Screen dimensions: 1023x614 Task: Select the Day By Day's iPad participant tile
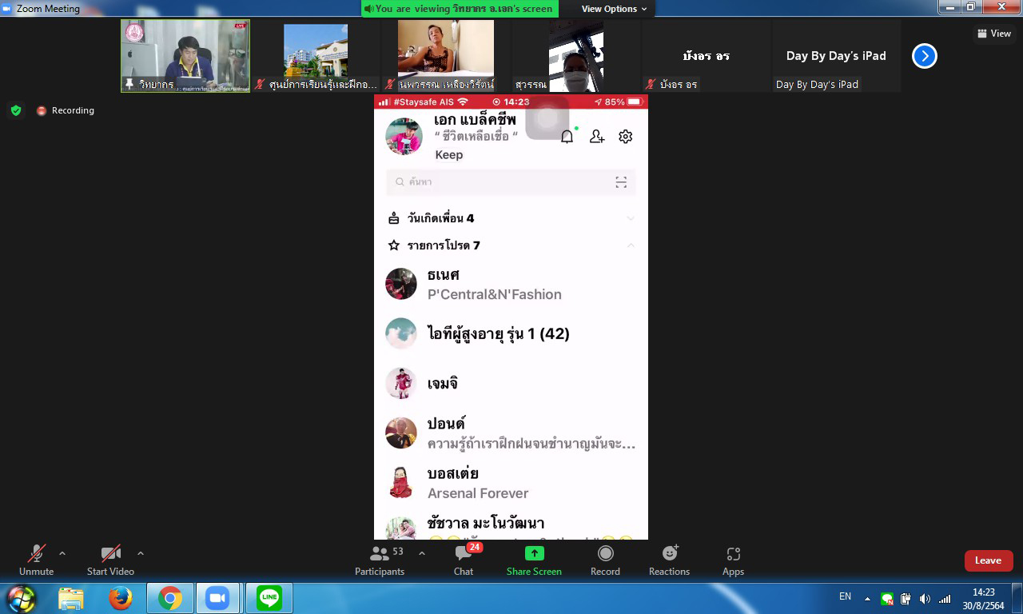coord(836,56)
